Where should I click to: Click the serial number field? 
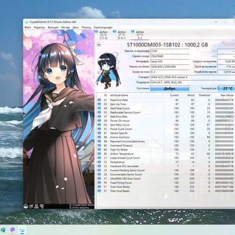[x=170, y=56]
